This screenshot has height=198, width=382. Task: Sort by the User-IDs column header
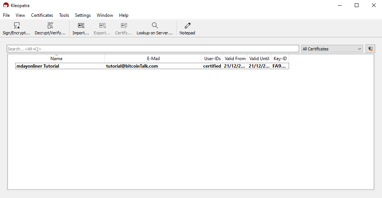(x=212, y=59)
